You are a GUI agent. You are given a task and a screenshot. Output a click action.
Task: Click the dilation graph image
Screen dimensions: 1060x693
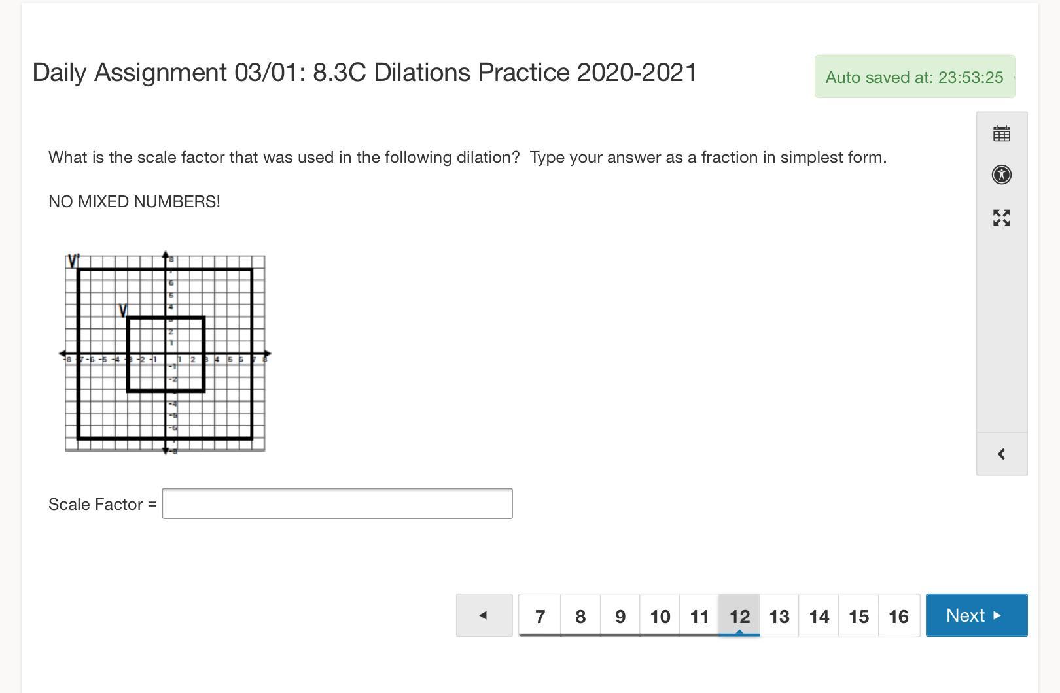point(165,353)
